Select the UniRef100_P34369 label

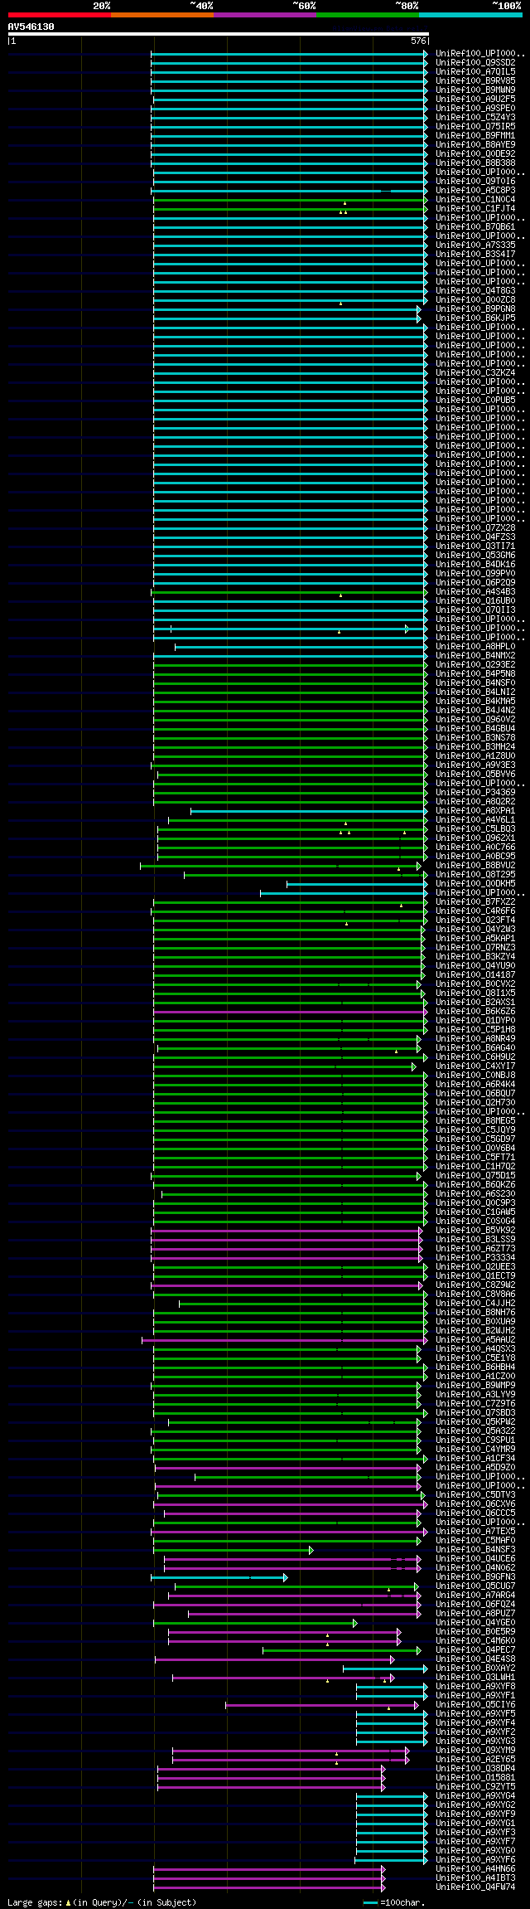(x=475, y=792)
